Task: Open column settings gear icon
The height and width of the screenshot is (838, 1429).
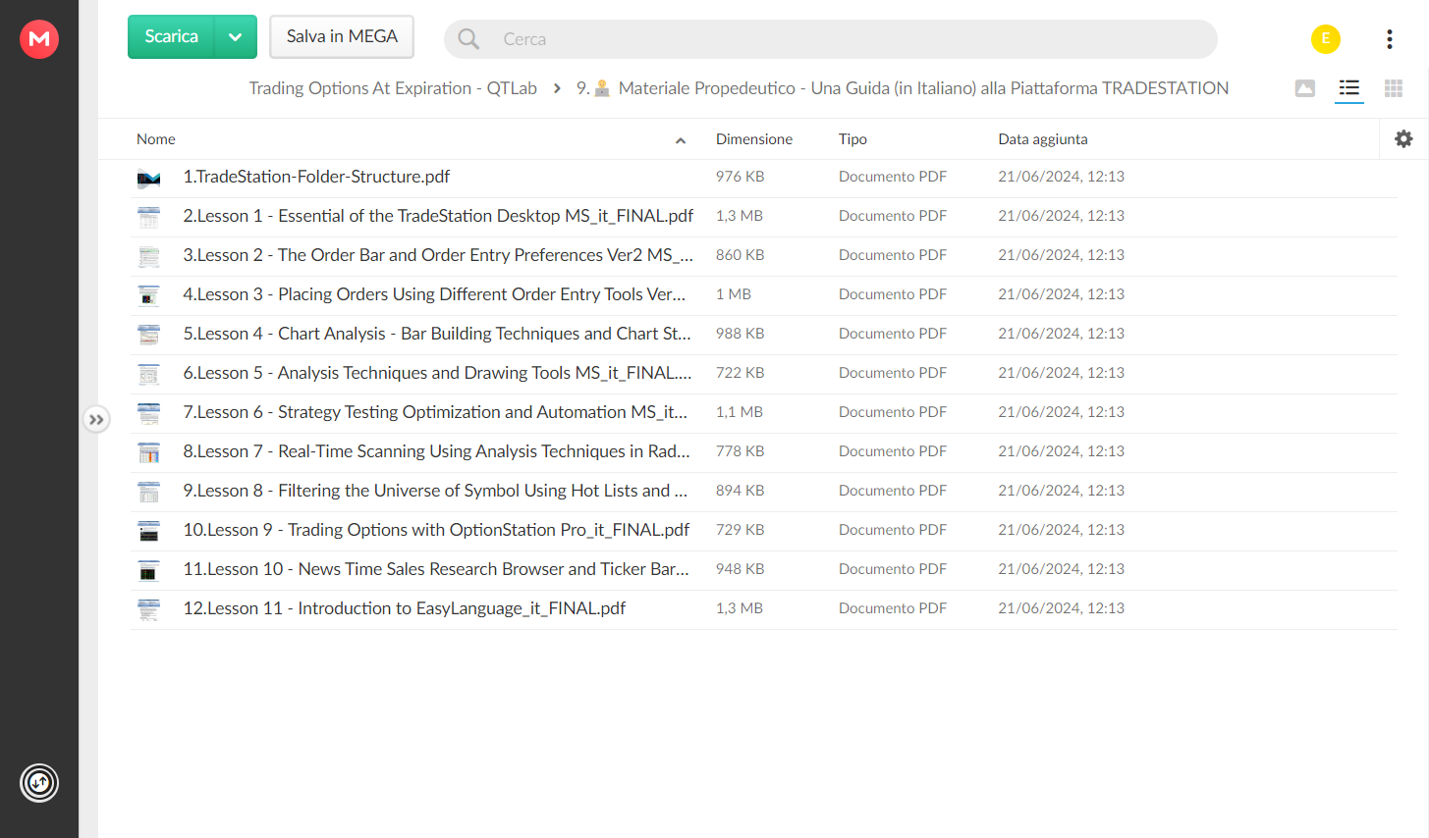Action: (1403, 139)
